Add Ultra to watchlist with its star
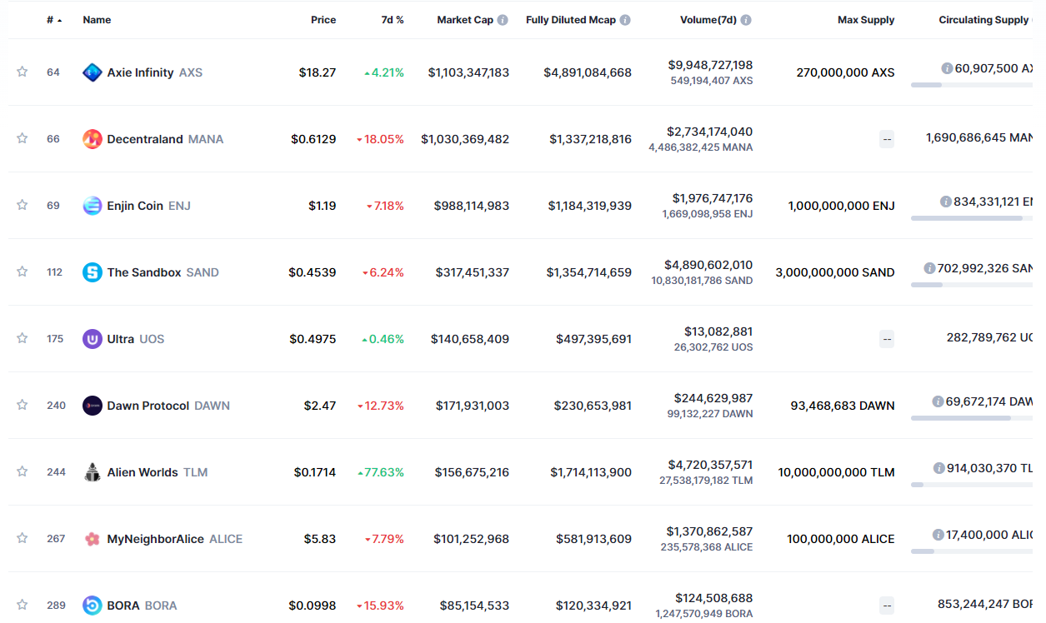Viewport: 1046px width, 623px height. pos(22,338)
